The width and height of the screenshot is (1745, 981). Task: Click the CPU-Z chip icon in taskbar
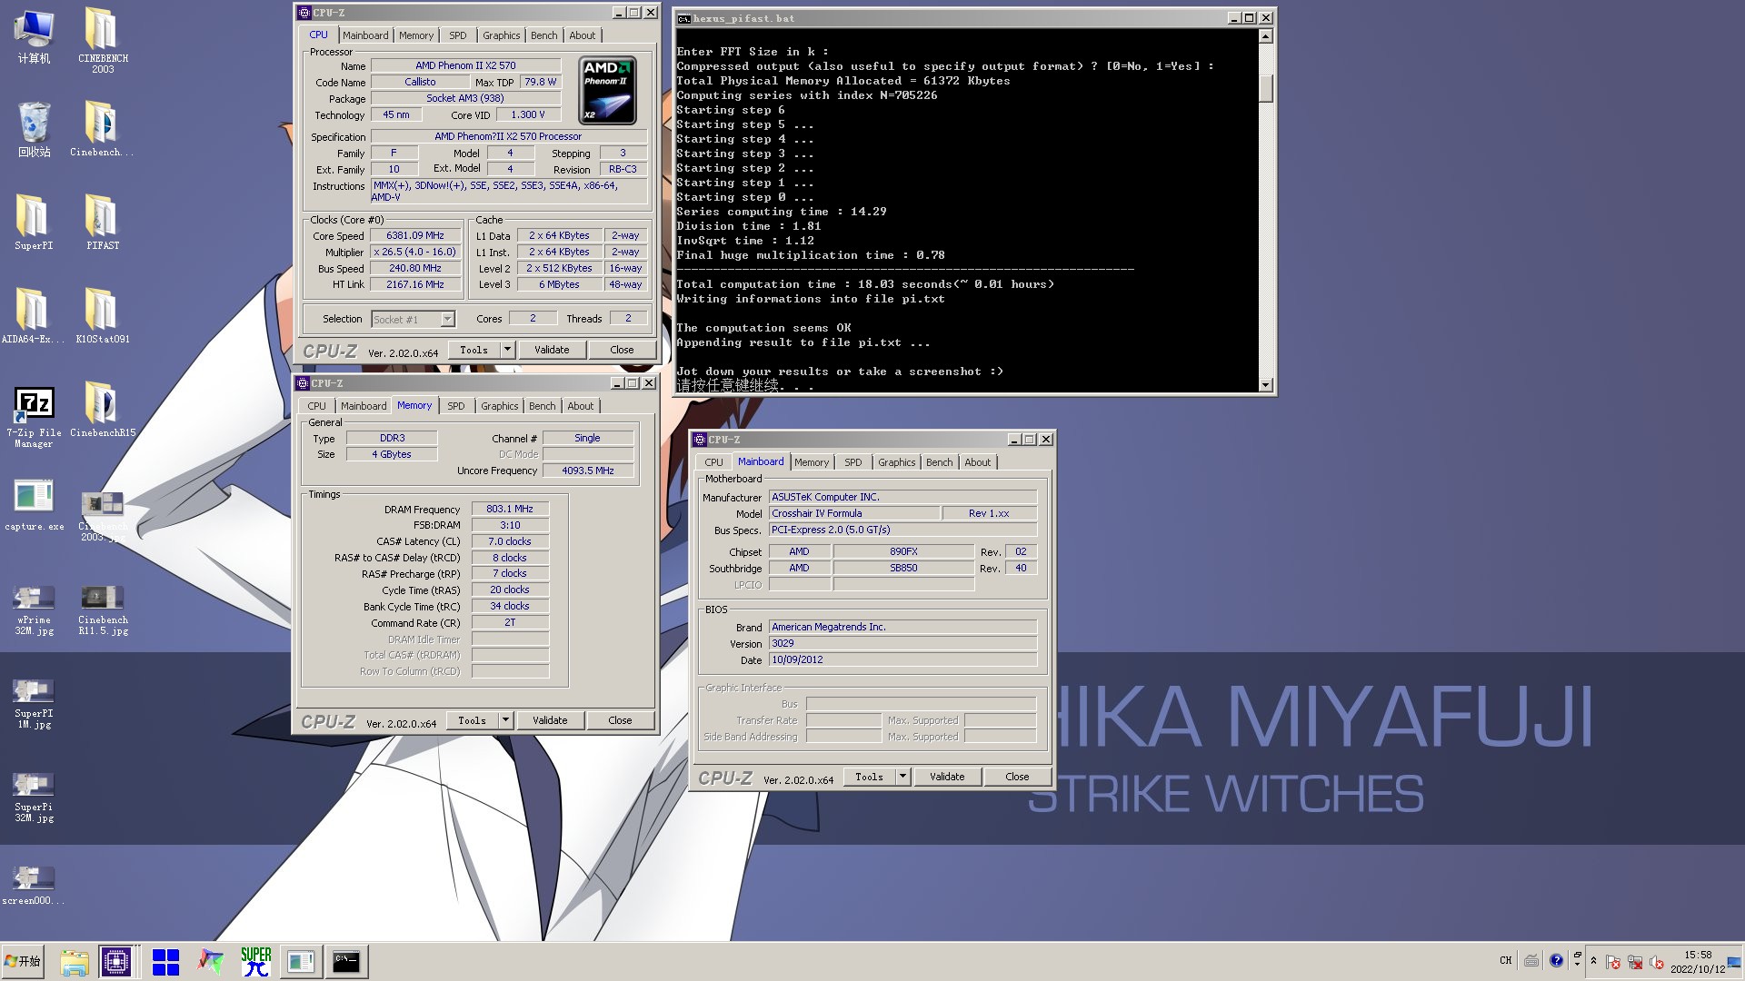(x=117, y=962)
